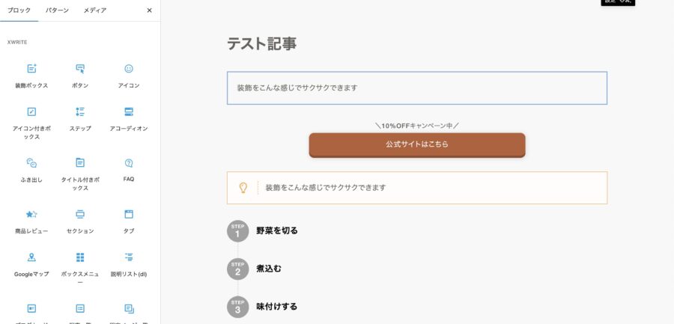Add the セクション block

tap(80, 221)
